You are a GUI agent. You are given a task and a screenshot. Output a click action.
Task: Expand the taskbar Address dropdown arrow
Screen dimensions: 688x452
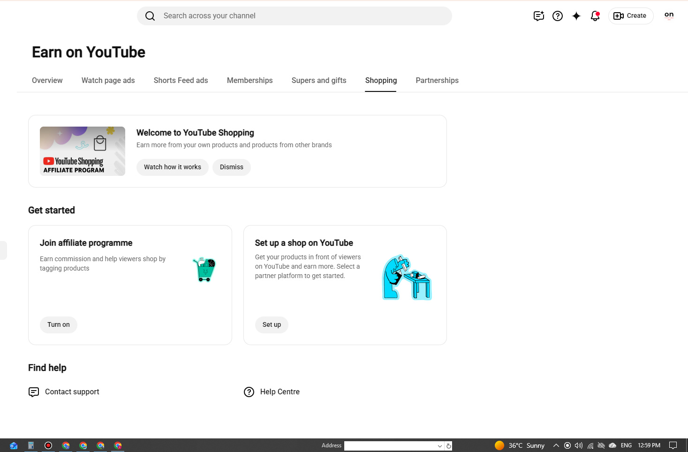[x=440, y=446]
